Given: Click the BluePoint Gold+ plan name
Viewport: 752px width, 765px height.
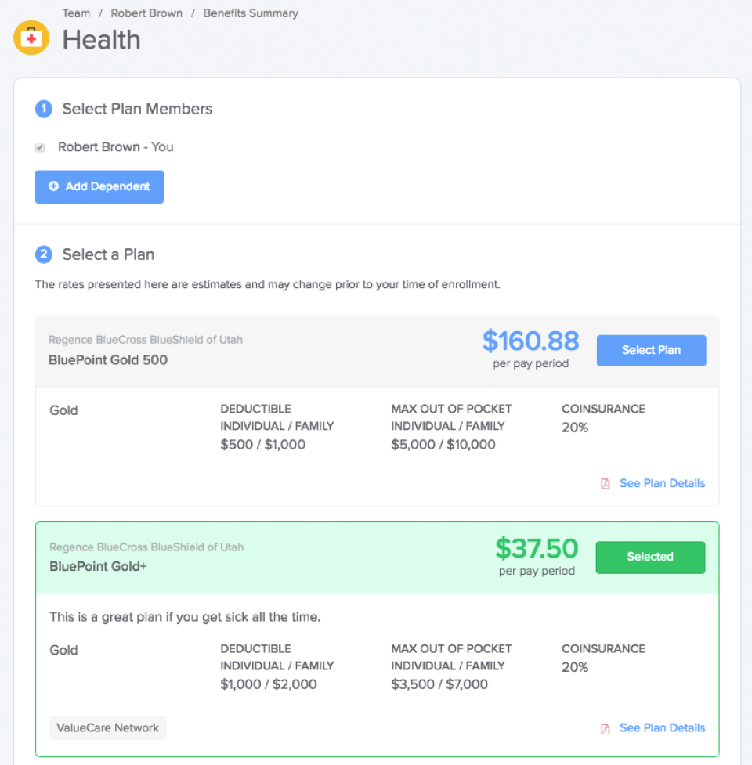Looking at the screenshot, I should point(98,566).
